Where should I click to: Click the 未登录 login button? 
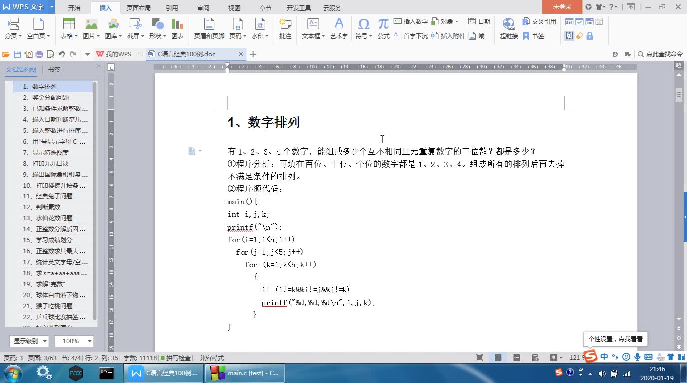[562, 7]
